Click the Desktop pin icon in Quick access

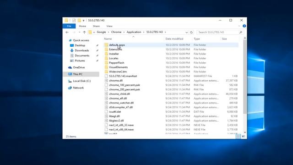[x=97, y=45]
